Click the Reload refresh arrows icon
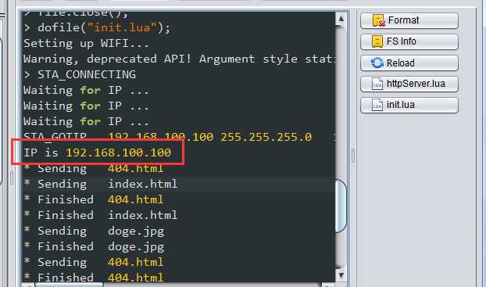The height and width of the screenshot is (287, 486). (x=377, y=63)
